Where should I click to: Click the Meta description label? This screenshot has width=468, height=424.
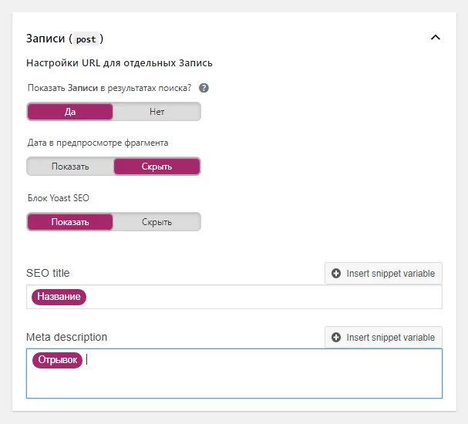point(66,337)
